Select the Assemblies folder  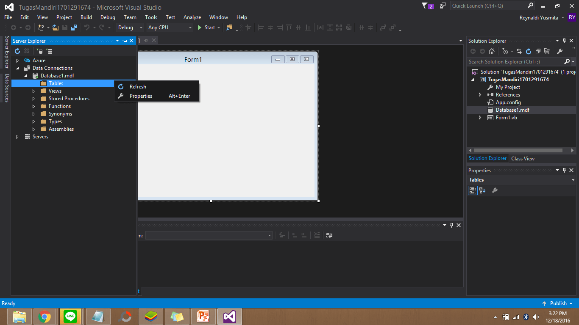click(61, 129)
